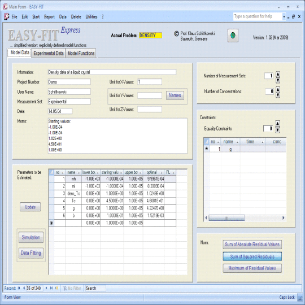Open the Utilities menu
This screenshot has height=305, width=305.
(91, 17)
